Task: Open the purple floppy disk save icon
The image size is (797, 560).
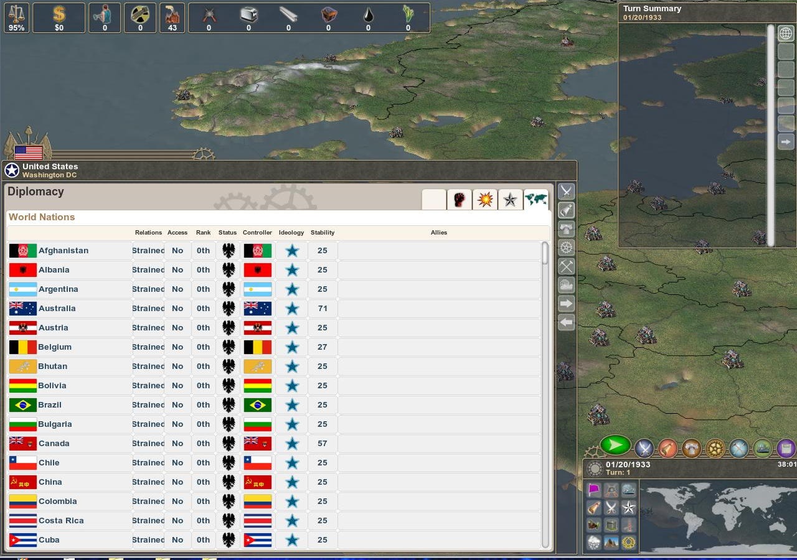Action: tap(786, 447)
